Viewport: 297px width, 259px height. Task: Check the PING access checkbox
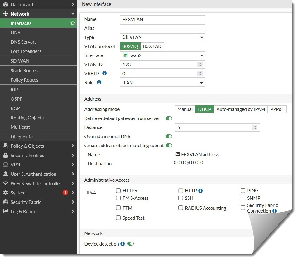pos(243,190)
